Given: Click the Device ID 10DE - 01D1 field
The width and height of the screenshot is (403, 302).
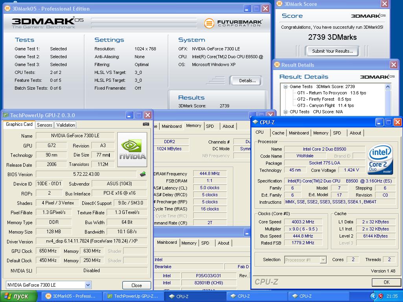Looking at the screenshot, I should click(49, 184).
